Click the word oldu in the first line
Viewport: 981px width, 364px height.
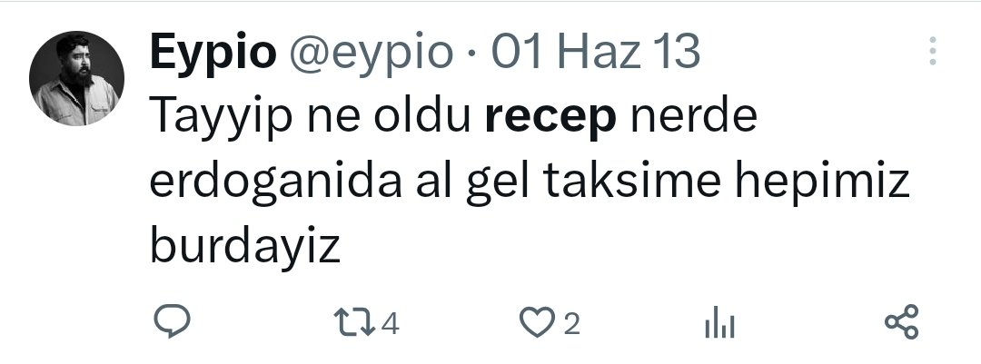pyautogui.click(x=422, y=116)
